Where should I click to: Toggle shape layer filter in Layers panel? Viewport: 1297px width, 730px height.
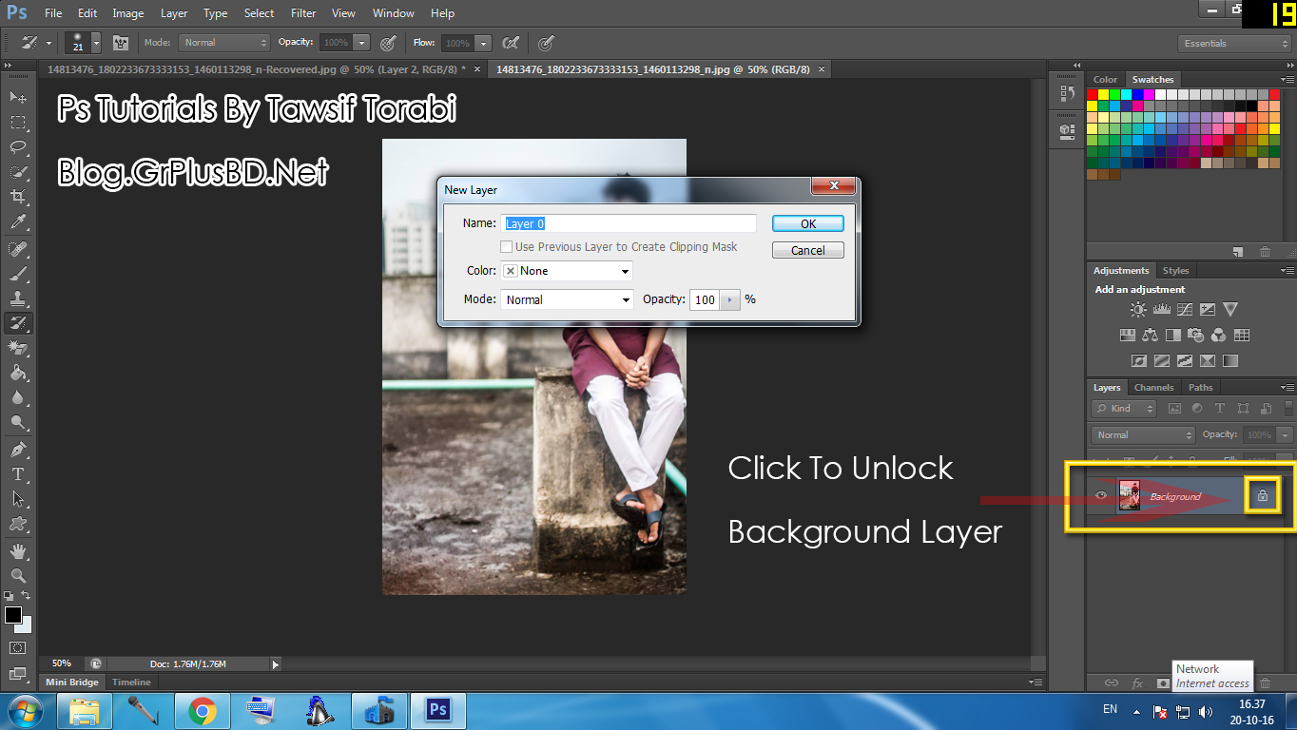1243,409
